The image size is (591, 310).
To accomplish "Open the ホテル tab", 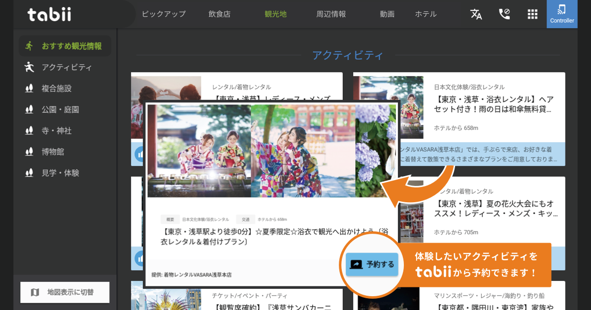I will [x=426, y=14].
